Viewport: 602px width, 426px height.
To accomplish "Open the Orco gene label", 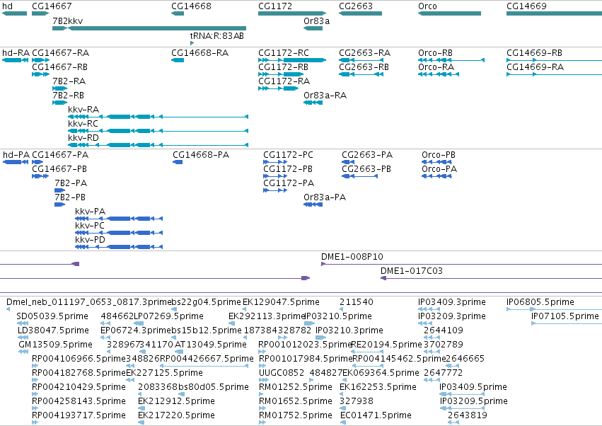I will pos(427,6).
